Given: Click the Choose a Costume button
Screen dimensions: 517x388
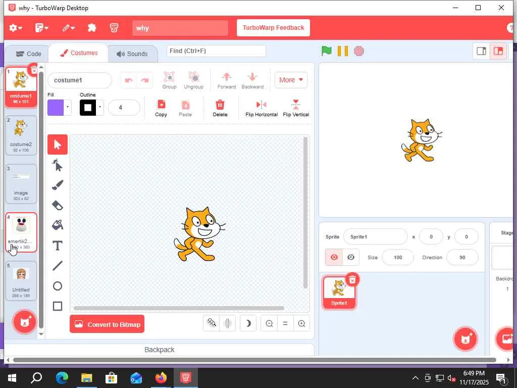Looking at the screenshot, I should 25,322.
